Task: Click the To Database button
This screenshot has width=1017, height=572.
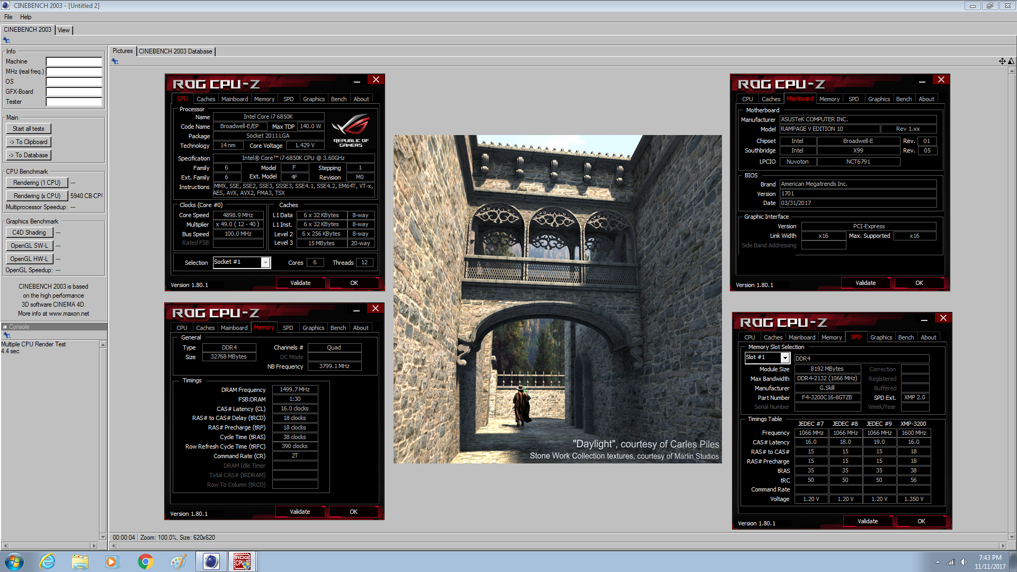Action: tap(29, 155)
